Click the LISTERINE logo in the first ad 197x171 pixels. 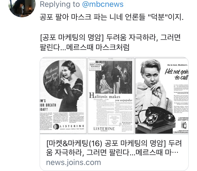(x=69, y=127)
